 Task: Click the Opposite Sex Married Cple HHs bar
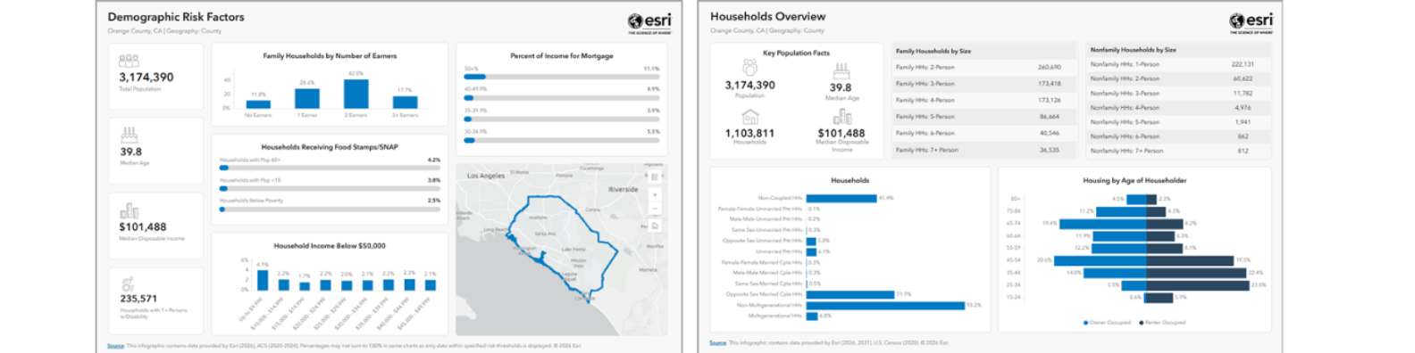(850, 294)
